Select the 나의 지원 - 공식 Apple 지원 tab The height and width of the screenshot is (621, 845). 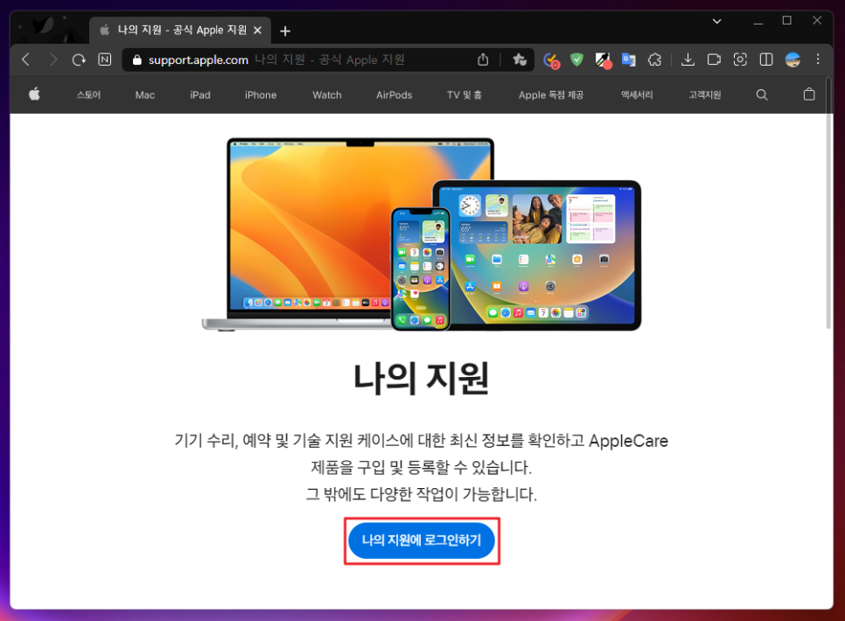point(180,31)
